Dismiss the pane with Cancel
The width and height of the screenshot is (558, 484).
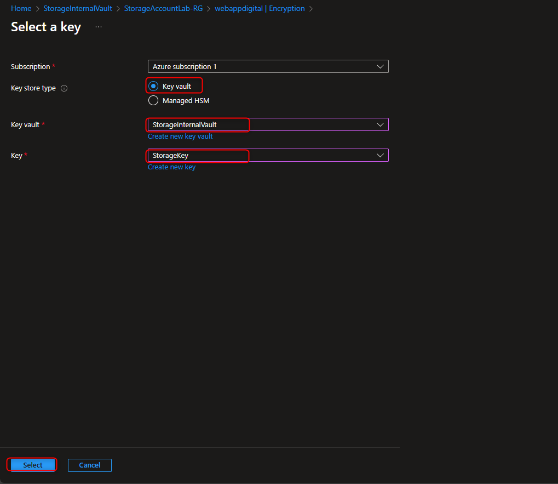click(x=89, y=465)
